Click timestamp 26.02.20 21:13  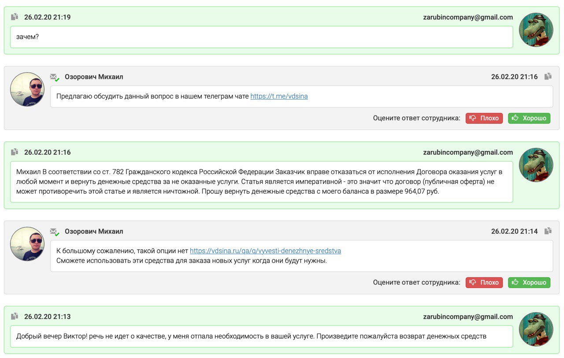(x=47, y=317)
